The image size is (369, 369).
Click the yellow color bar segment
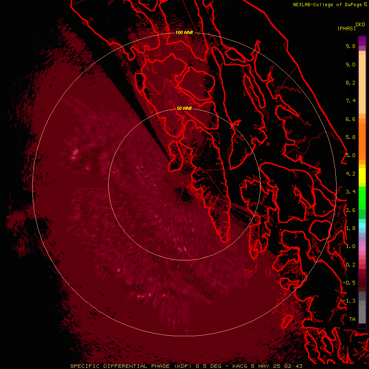(362, 175)
